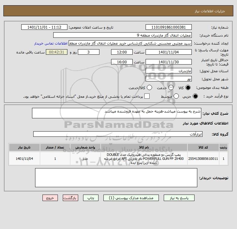Click the response deadline time 12:00 field

tap(122, 52)
